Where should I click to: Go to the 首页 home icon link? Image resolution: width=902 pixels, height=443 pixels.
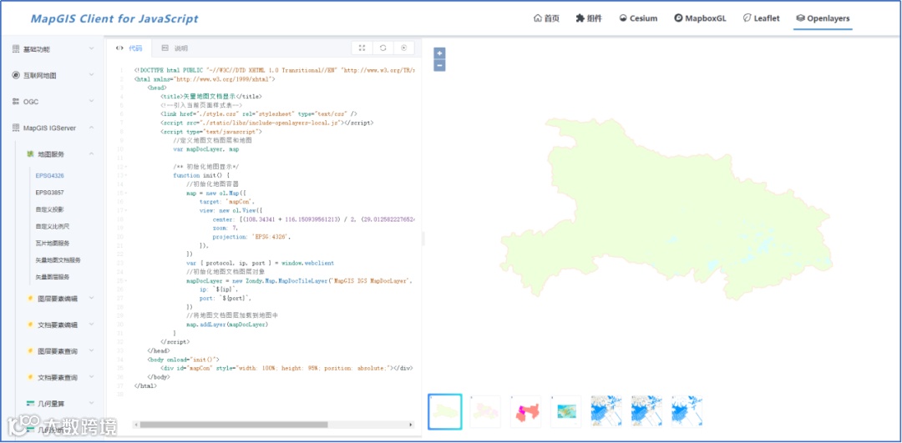[x=546, y=18]
